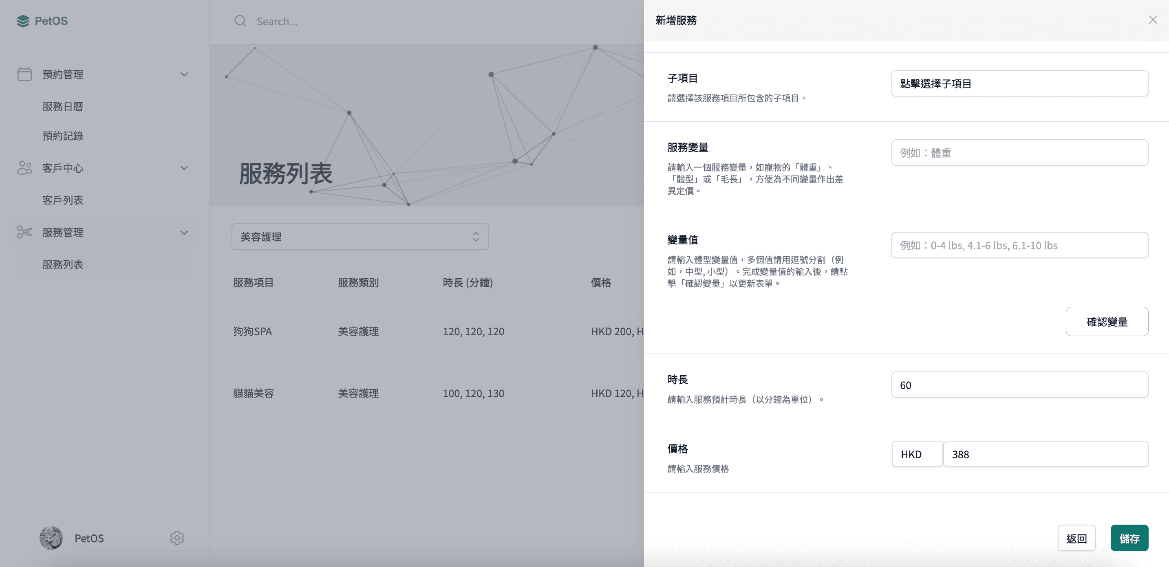Image resolution: width=1169 pixels, height=567 pixels.
Task: Click 儲存 to save new service
Action: [1129, 537]
